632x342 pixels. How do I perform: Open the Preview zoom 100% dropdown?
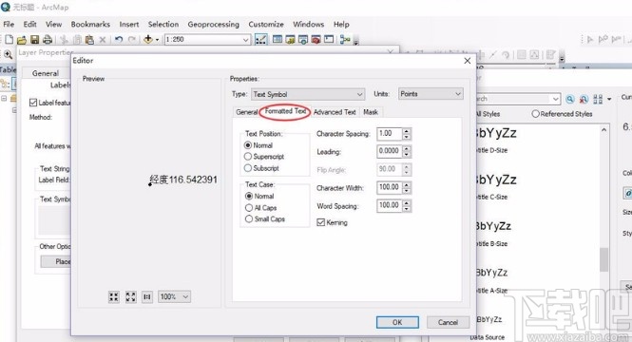pyautogui.click(x=174, y=297)
